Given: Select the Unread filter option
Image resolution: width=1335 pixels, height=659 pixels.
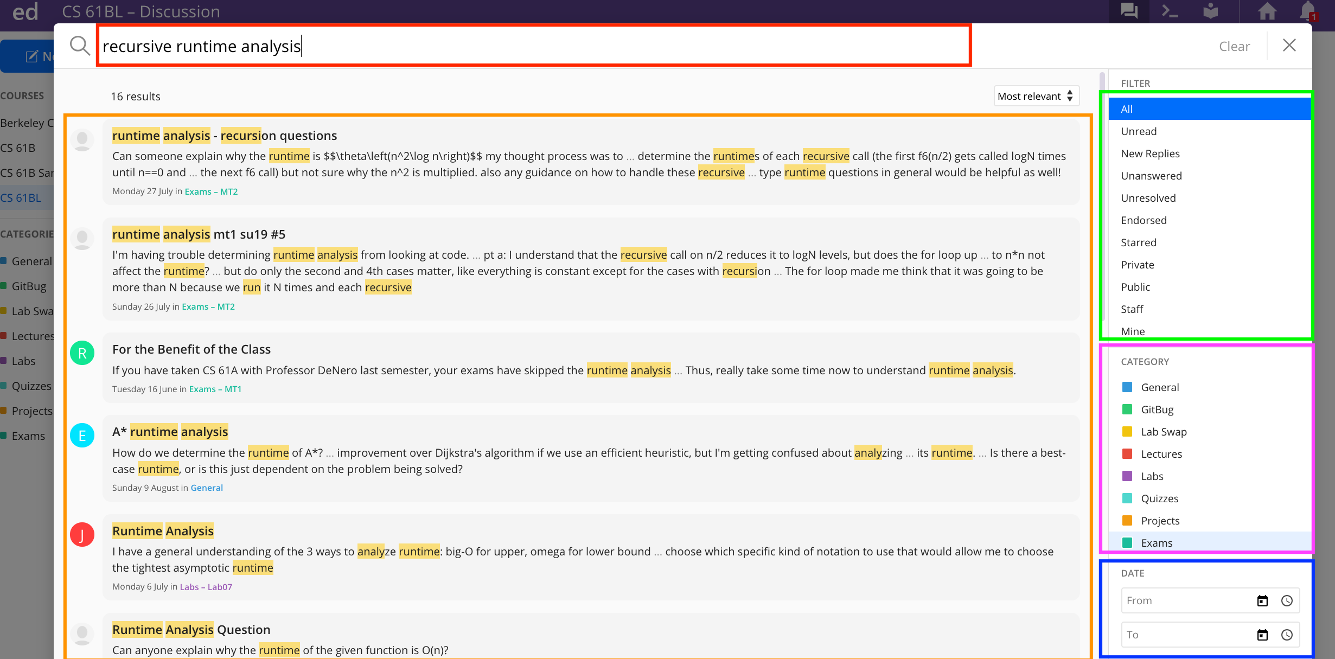Looking at the screenshot, I should click(x=1139, y=131).
